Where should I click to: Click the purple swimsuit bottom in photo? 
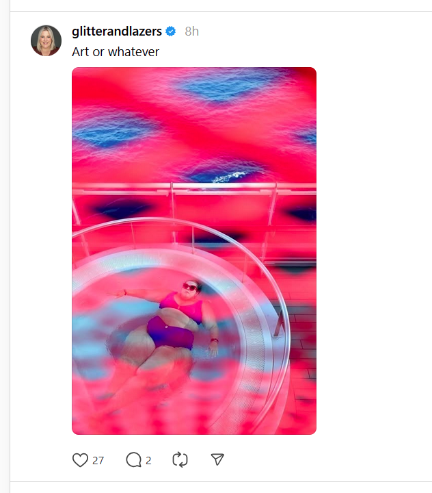click(x=171, y=331)
